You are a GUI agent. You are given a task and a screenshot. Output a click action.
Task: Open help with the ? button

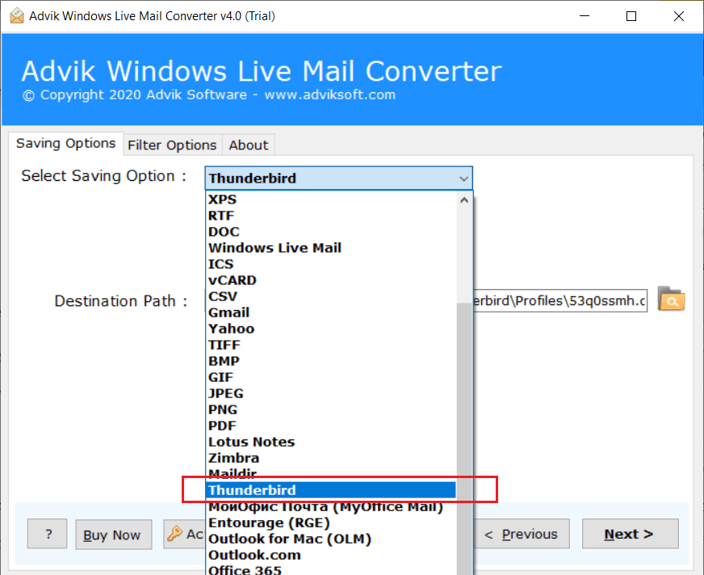[x=47, y=534]
